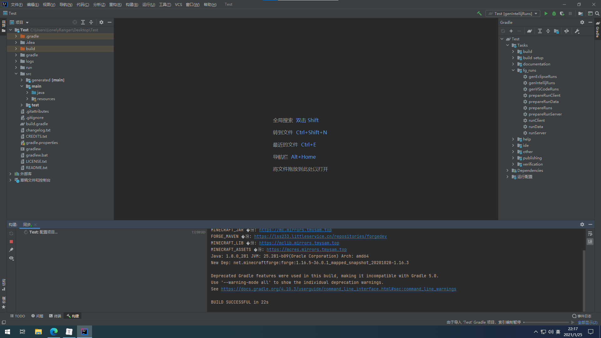Execute Gradle task elephant icon
Image resolution: width=601 pixels, height=338 pixels.
[x=529, y=31]
